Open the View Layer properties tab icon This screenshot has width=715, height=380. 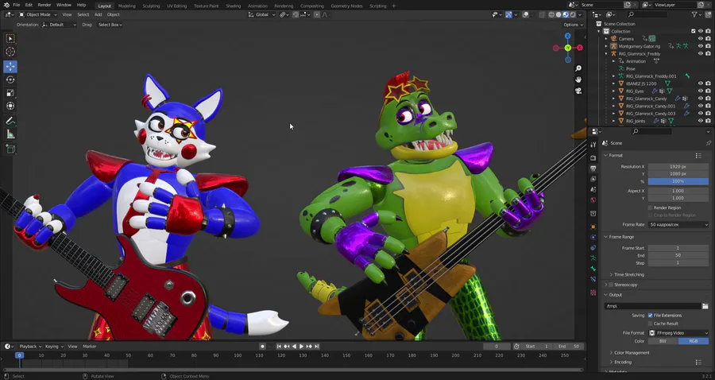tap(593, 180)
